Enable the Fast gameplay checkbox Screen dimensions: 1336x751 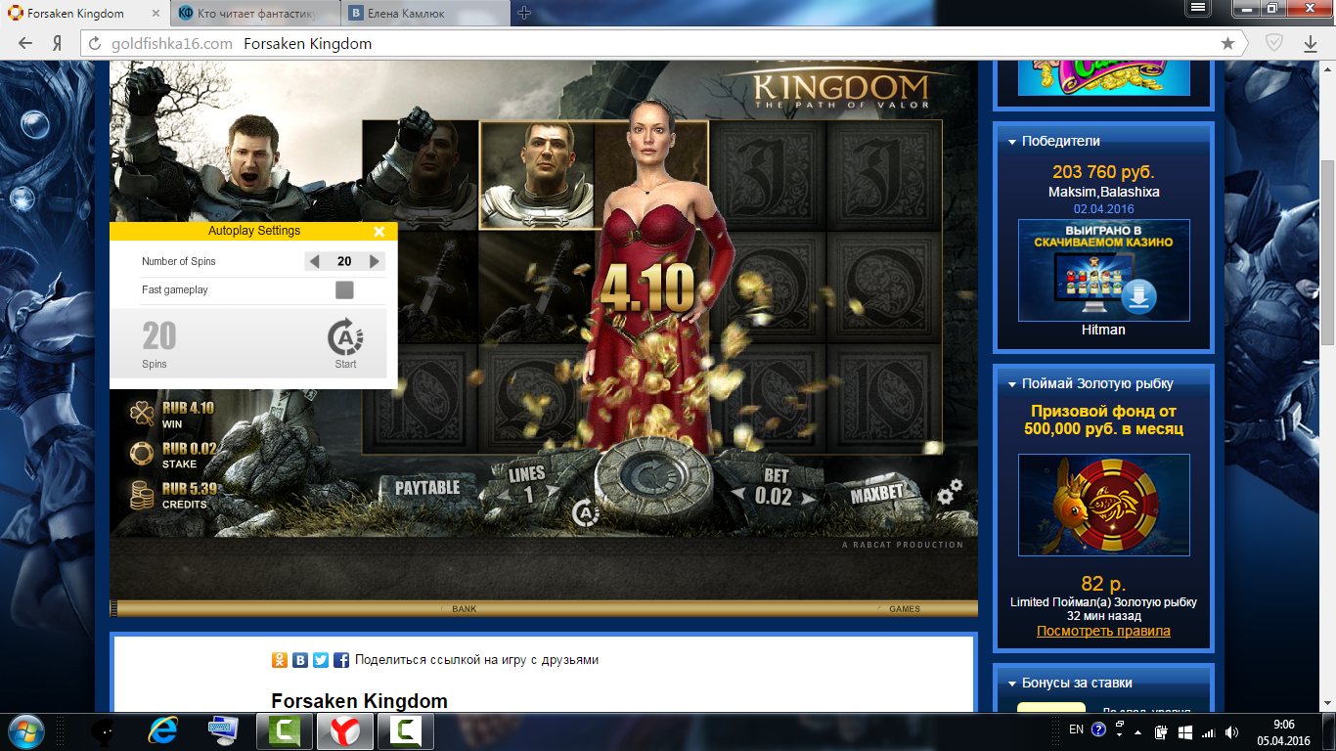(x=344, y=290)
